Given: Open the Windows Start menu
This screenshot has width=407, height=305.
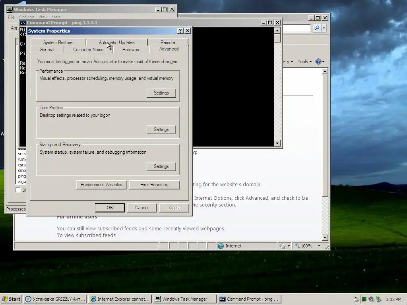Looking at the screenshot, I should coord(11,299).
